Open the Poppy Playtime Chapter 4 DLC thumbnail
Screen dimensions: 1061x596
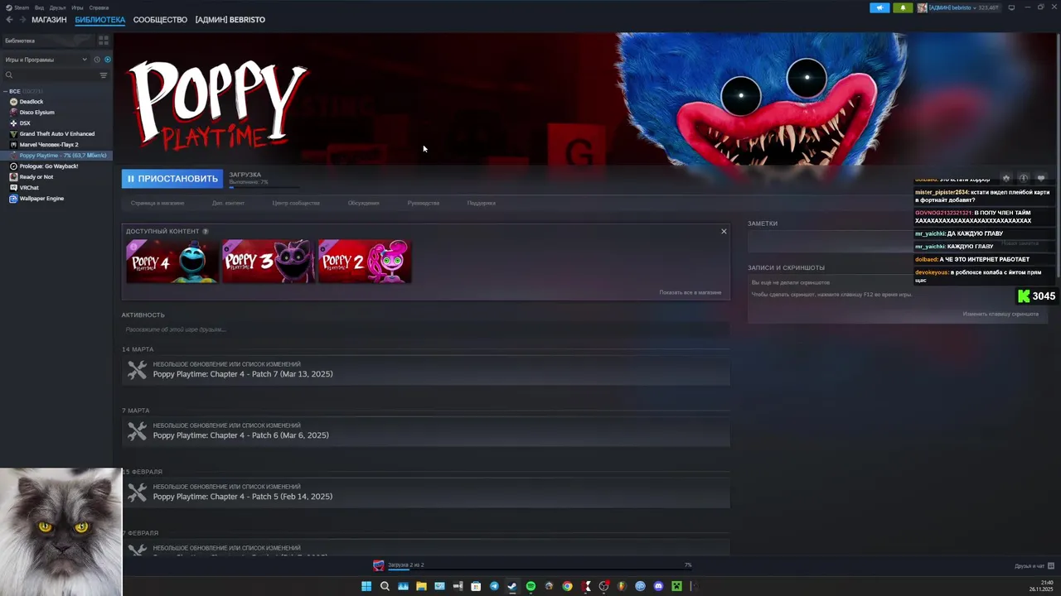click(172, 262)
